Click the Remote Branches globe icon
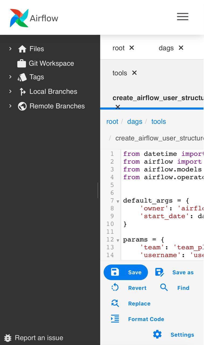Image resolution: width=204 pixels, height=345 pixels. (x=22, y=106)
